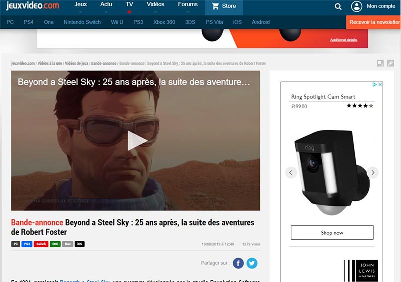The image size is (401, 282).
Task: Select the PC platform in the navigation bar
Action: pos(10,22)
